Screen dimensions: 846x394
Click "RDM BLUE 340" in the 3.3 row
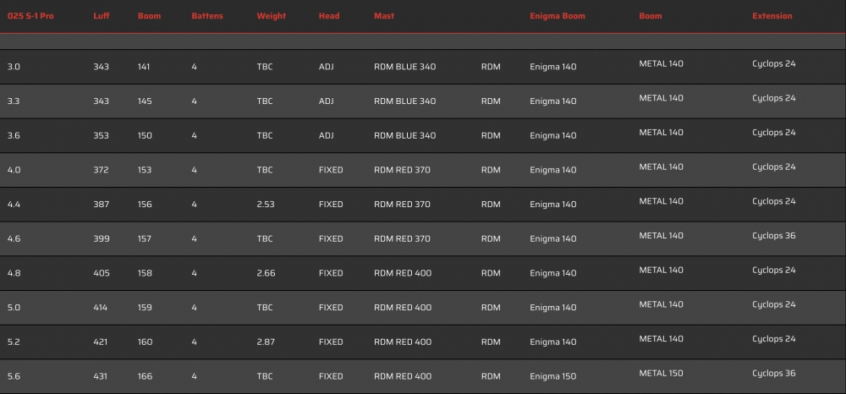pyautogui.click(x=404, y=101)
